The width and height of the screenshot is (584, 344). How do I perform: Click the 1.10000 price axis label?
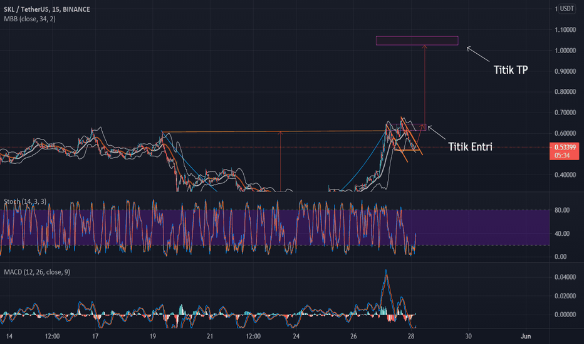565,30
